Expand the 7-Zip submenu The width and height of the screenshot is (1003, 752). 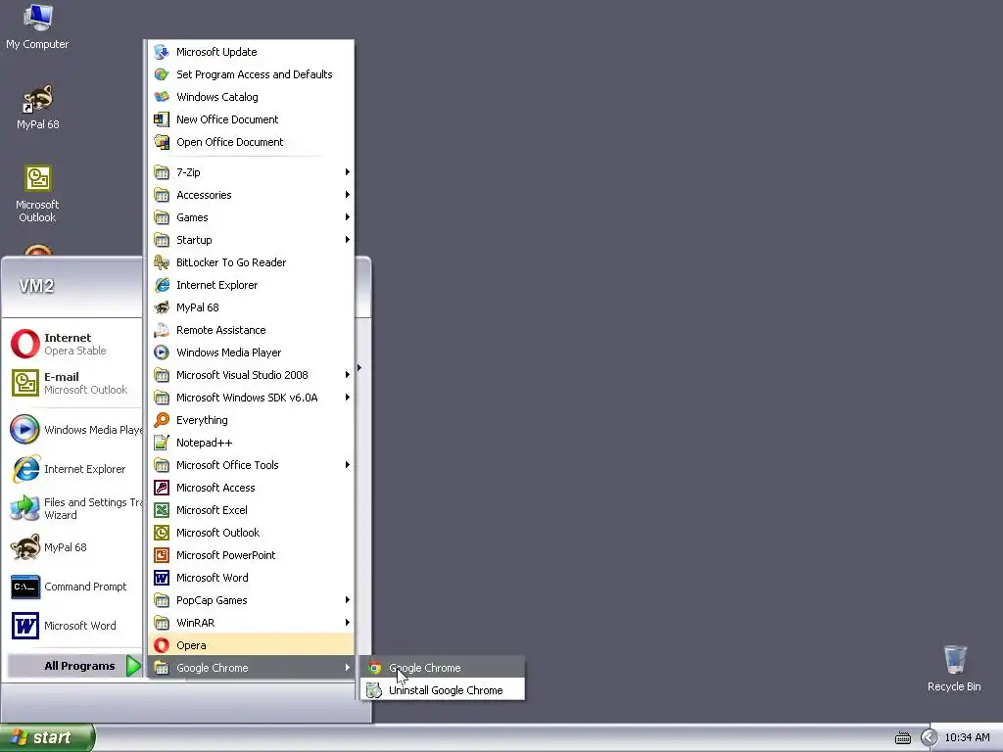click(x=251, y=172)
